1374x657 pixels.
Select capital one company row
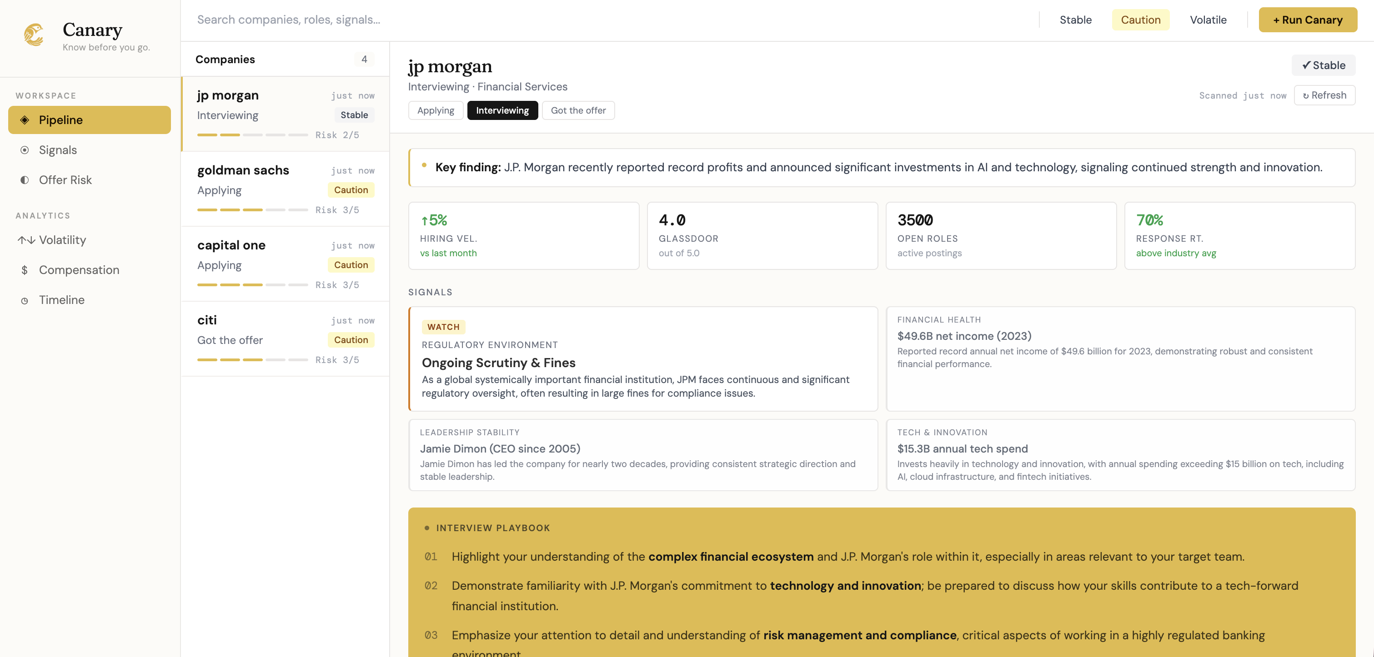286,264
